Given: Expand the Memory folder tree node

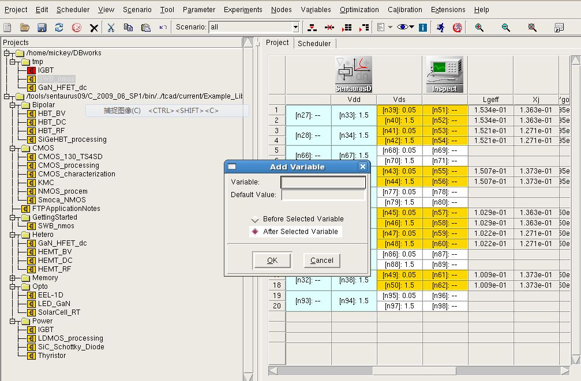Looking at the screenshot, I should coord(12,278).
